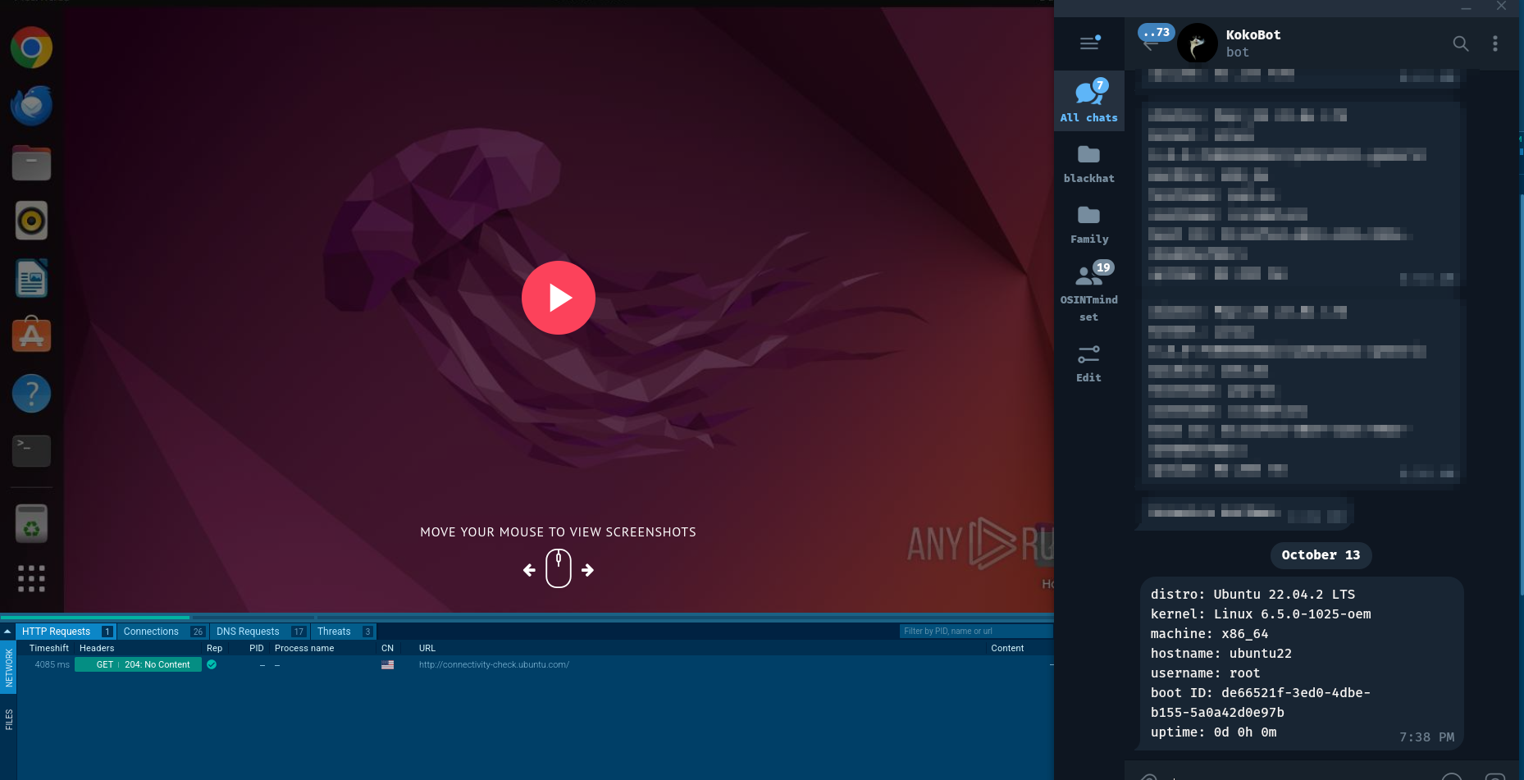Click the left arrow for previous screenshot
The width and height of the screenshot is (1524, 780).
[x=529, y=570]
